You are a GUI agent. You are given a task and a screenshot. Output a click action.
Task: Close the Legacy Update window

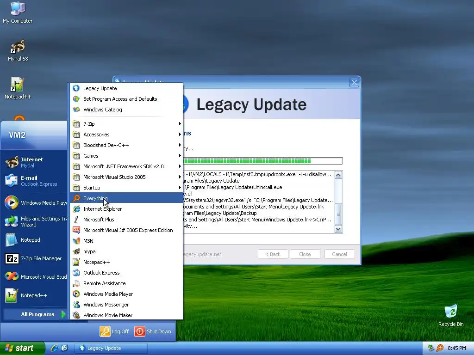tap(354, 82)
